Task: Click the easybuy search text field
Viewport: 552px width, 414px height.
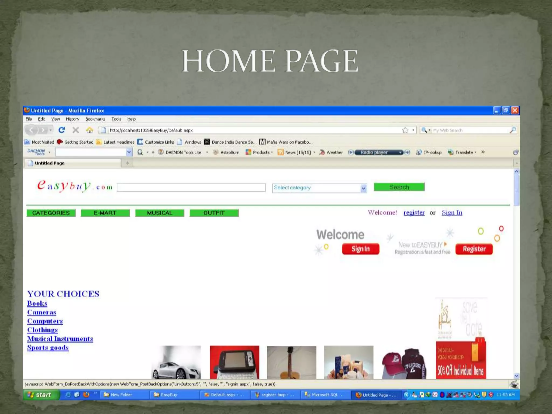Action: click(x=191, y=188)
